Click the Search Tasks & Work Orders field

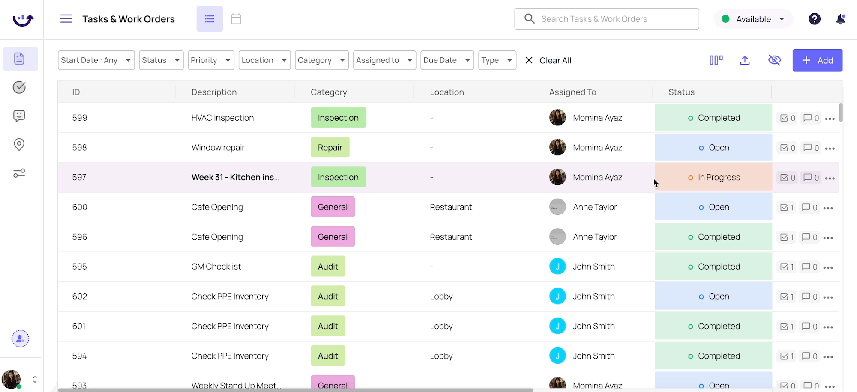606,19
